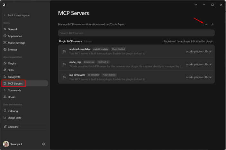Click the android-emulator server icon
This screenshot has height=150, width=226.
pos(64,51)
